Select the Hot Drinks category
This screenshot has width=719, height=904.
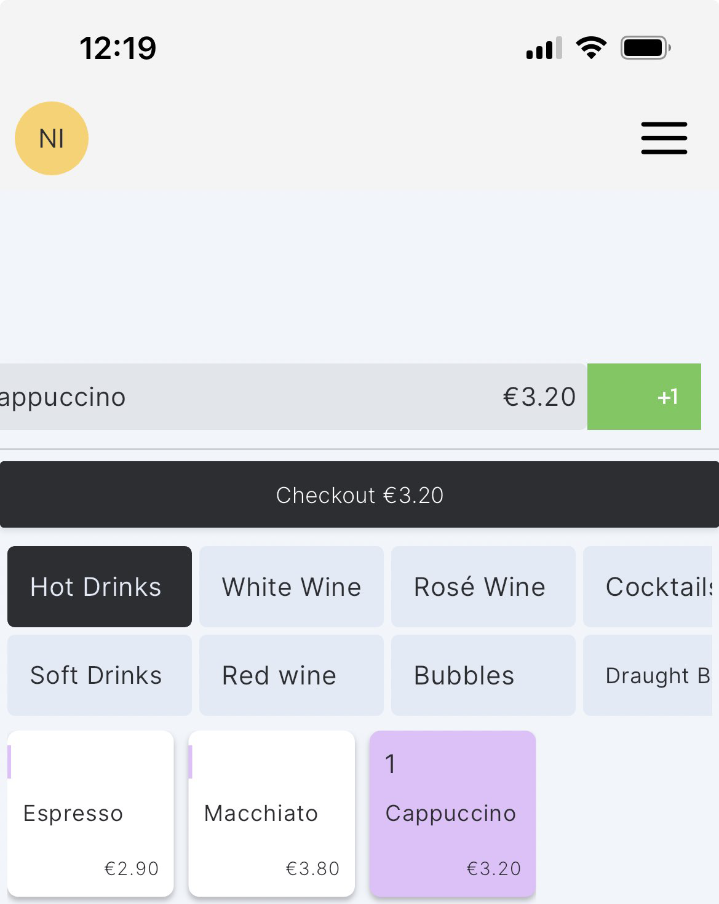100,587
